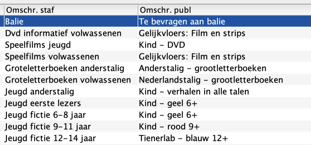Select 'Jeugd fictie 12-14 jaar' row
The width and height of the screenshot is (311, 145).
[x=50, y=139]
